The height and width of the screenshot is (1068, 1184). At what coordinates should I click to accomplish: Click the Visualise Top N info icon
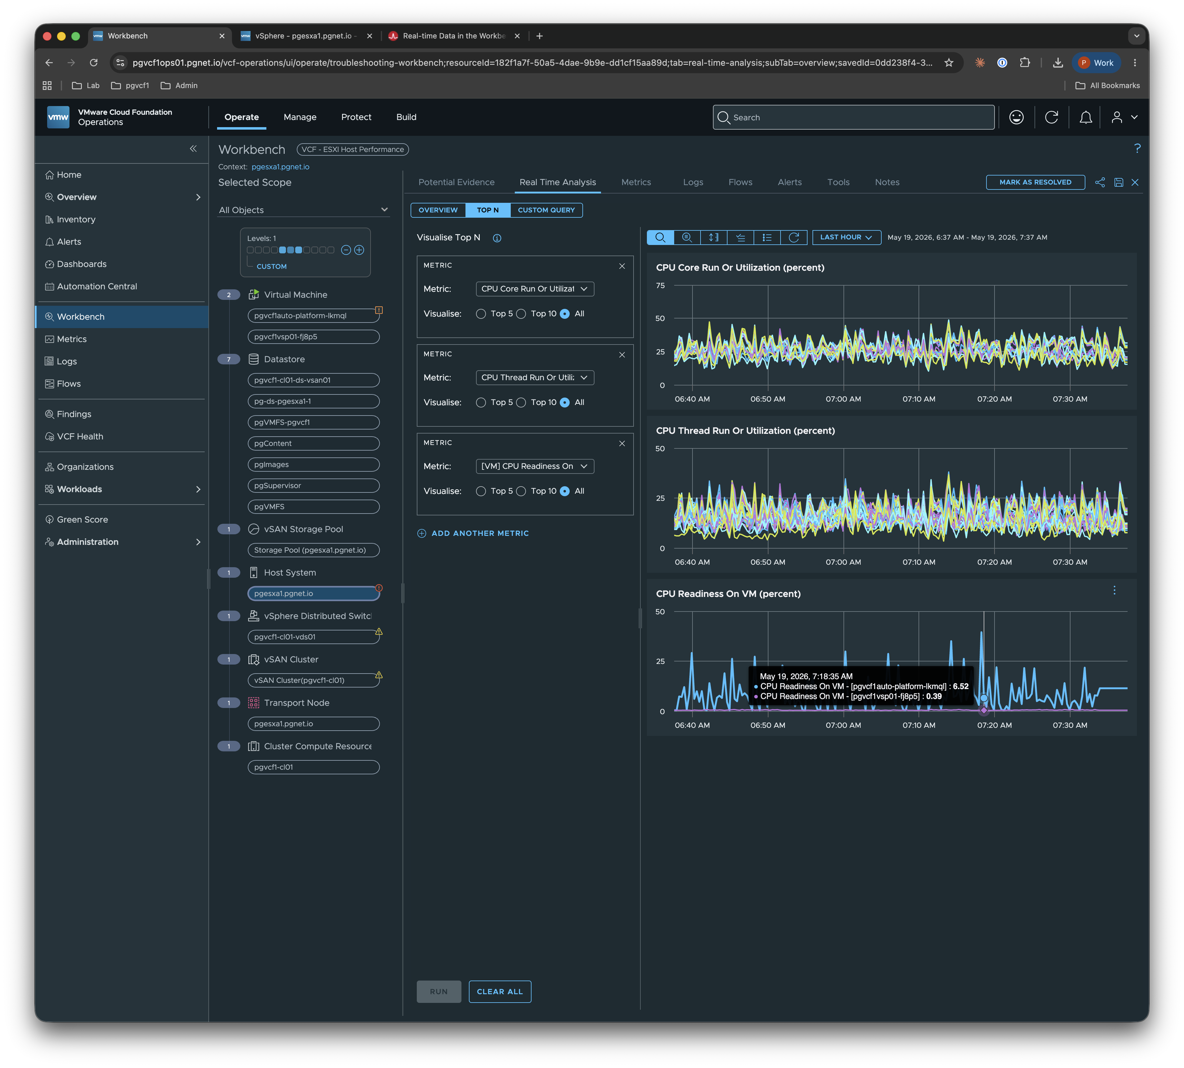point(497,238)
